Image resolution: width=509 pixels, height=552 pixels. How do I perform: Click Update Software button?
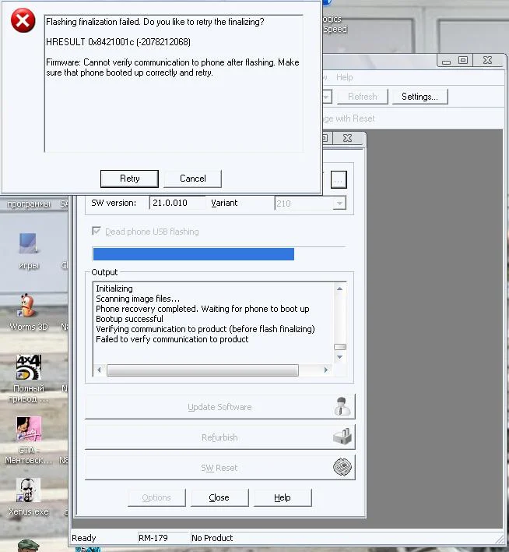[219, 407]
